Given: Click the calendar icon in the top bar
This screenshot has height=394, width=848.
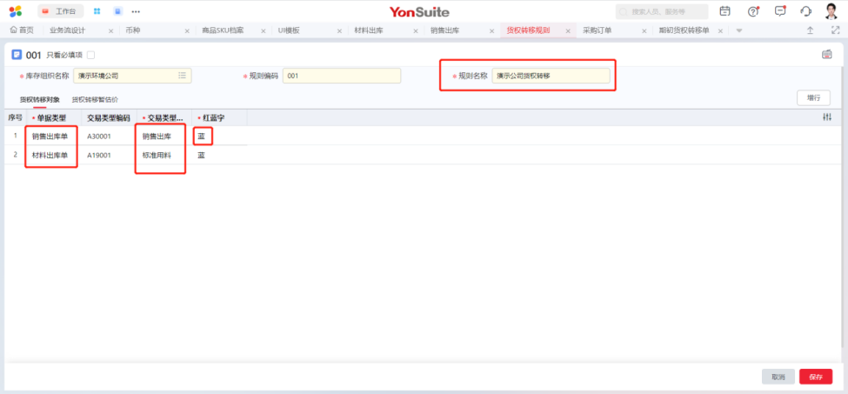Looking at the screenshot, I should pyautogui.click(x=725, y=11).
